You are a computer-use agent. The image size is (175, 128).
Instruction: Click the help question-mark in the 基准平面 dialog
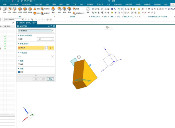(51, 26)
